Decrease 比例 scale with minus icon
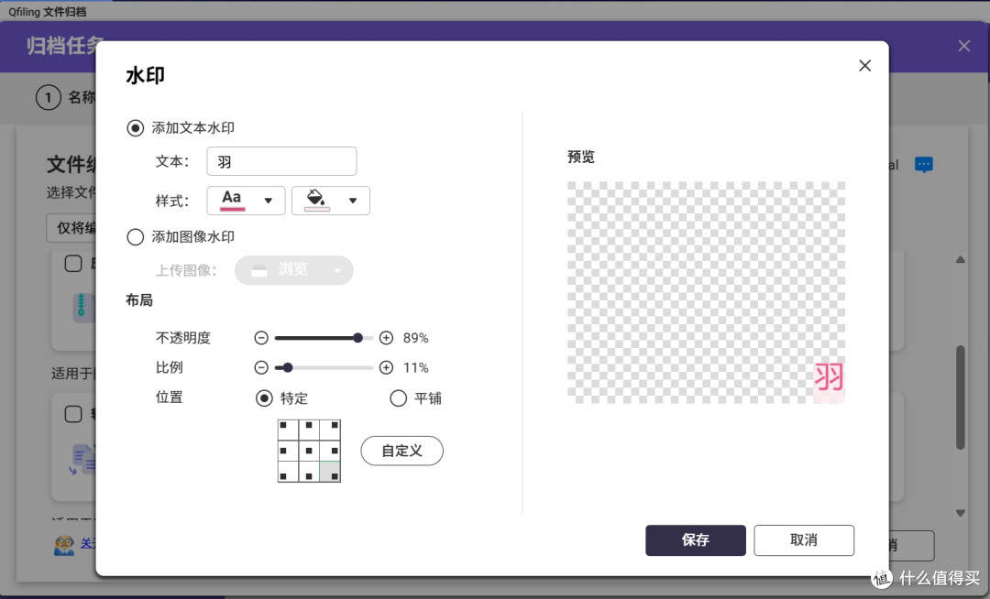Screen dimensions: 990x599 (x=261, y=367)
